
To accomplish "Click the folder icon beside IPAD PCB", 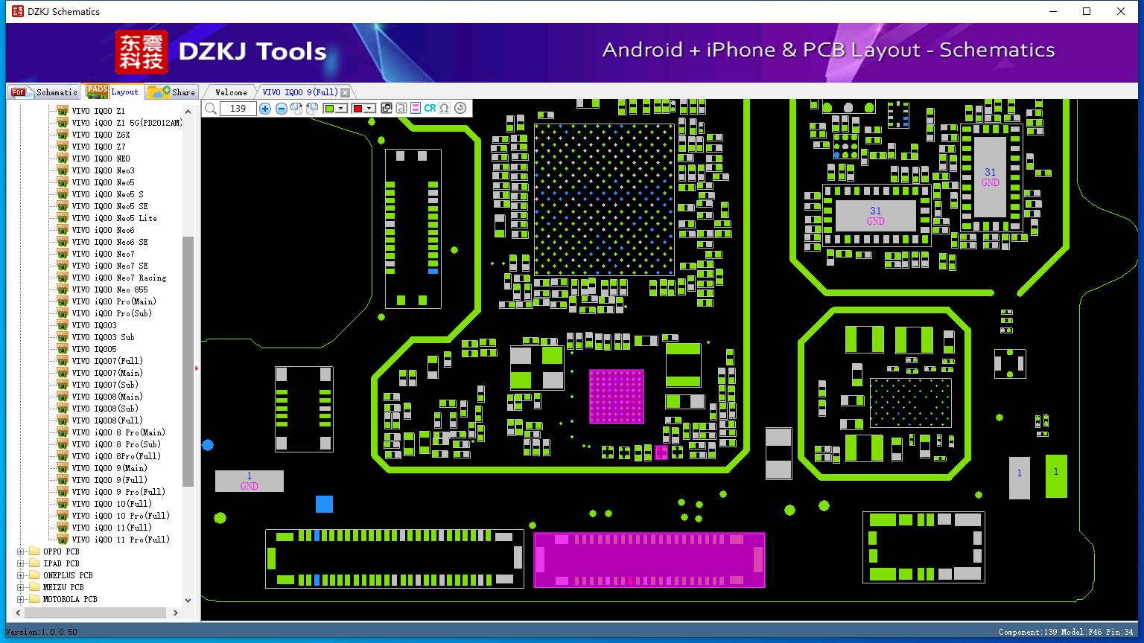I will (34, 563).
